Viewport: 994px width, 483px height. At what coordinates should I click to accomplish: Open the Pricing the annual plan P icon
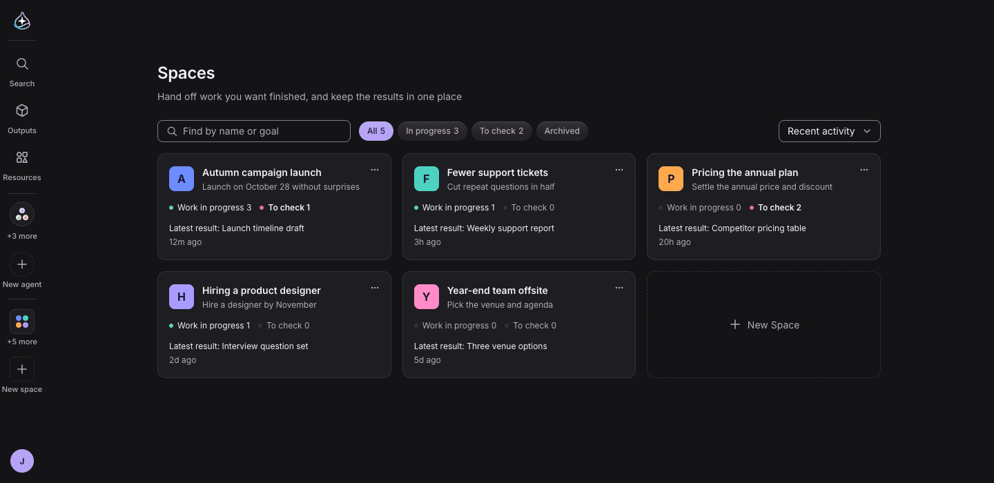[x=671, y=179]
